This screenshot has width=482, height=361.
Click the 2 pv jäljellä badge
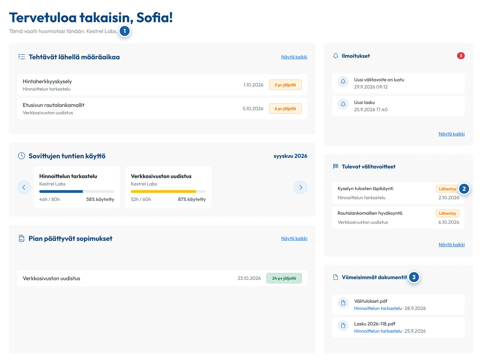point(285,85)
